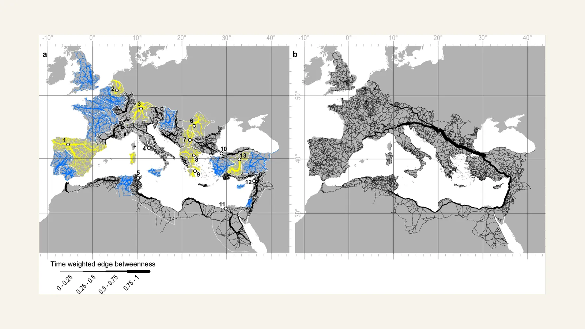Select the "0.25 - 0.5" legend label

[86, 284]
